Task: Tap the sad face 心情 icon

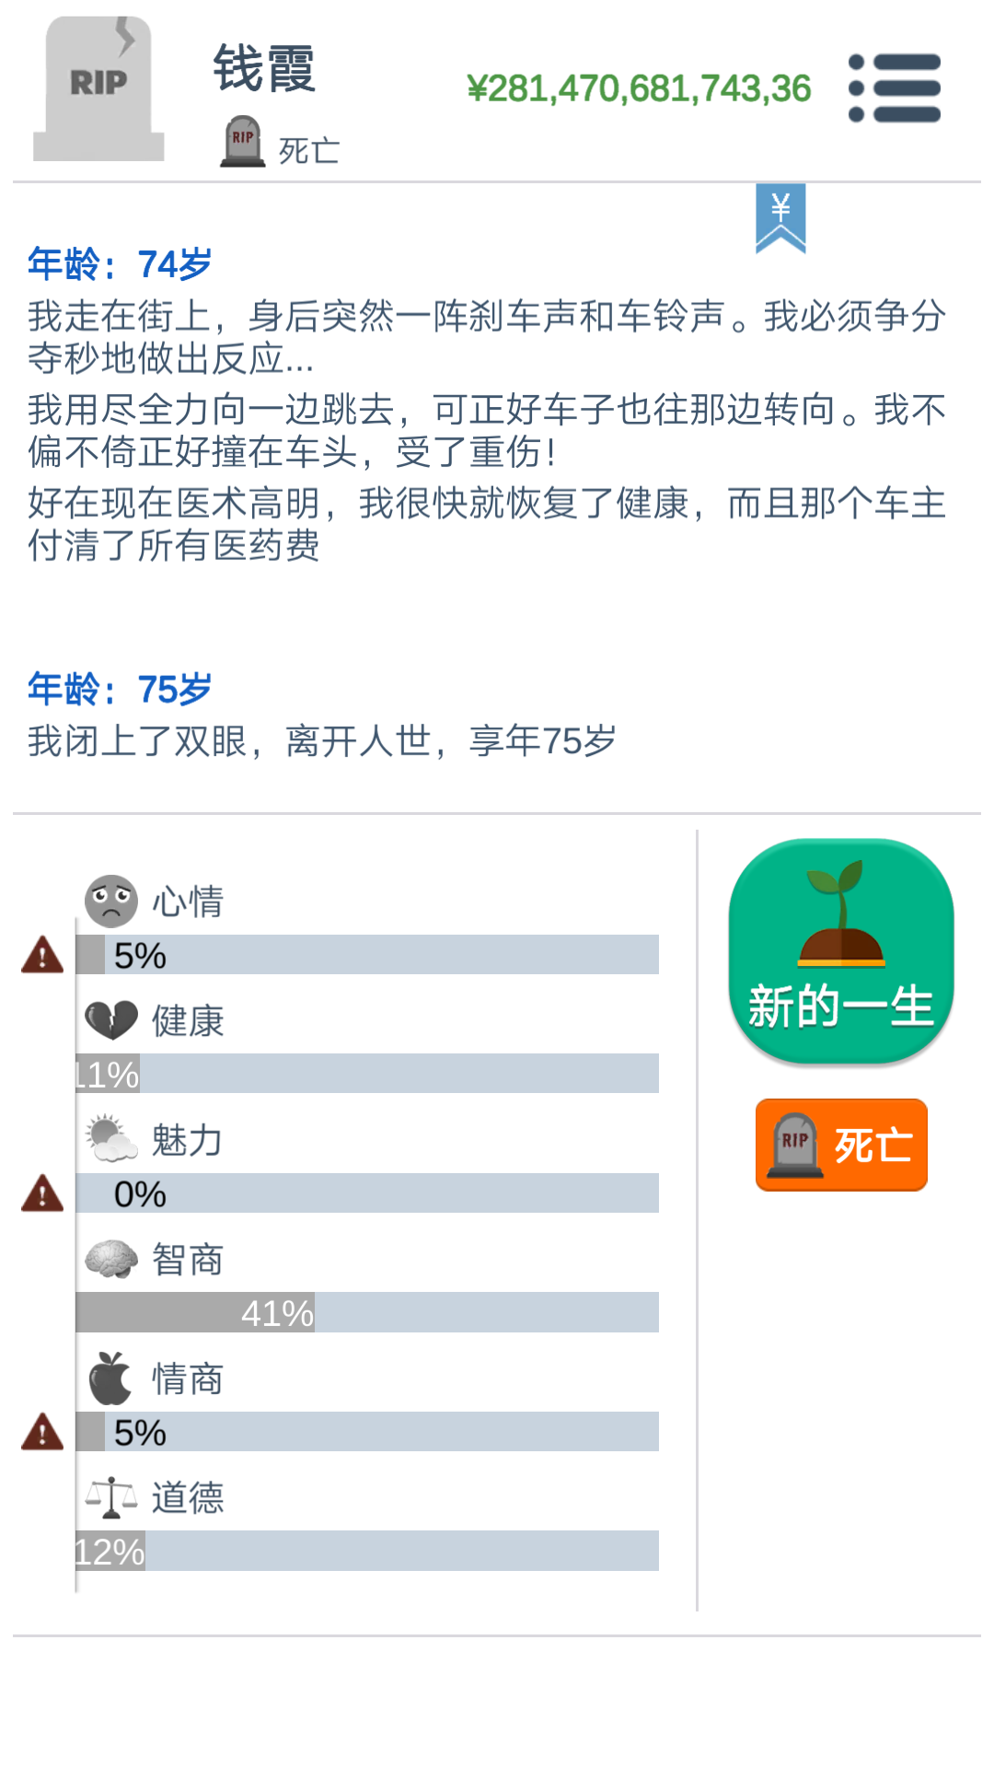Action: [111, 901]
